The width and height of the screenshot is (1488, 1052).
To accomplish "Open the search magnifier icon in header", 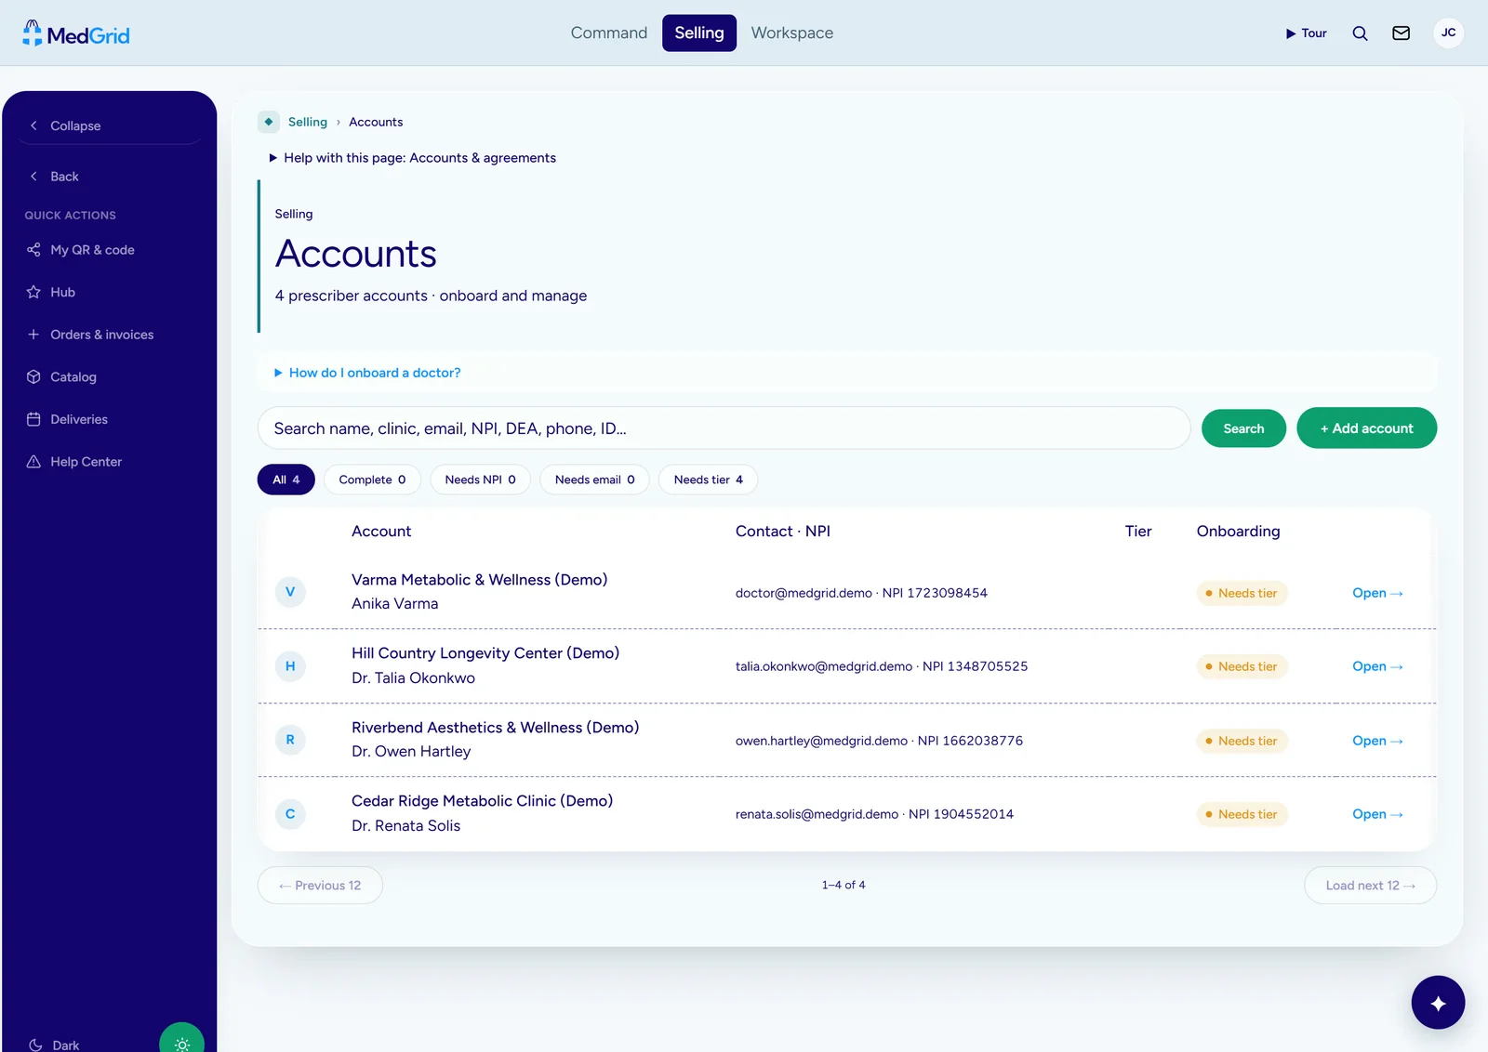I will pos(1360,33).
